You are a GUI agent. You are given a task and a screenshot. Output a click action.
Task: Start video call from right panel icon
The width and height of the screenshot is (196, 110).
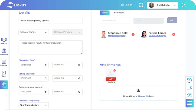click(x=189, y=88)
